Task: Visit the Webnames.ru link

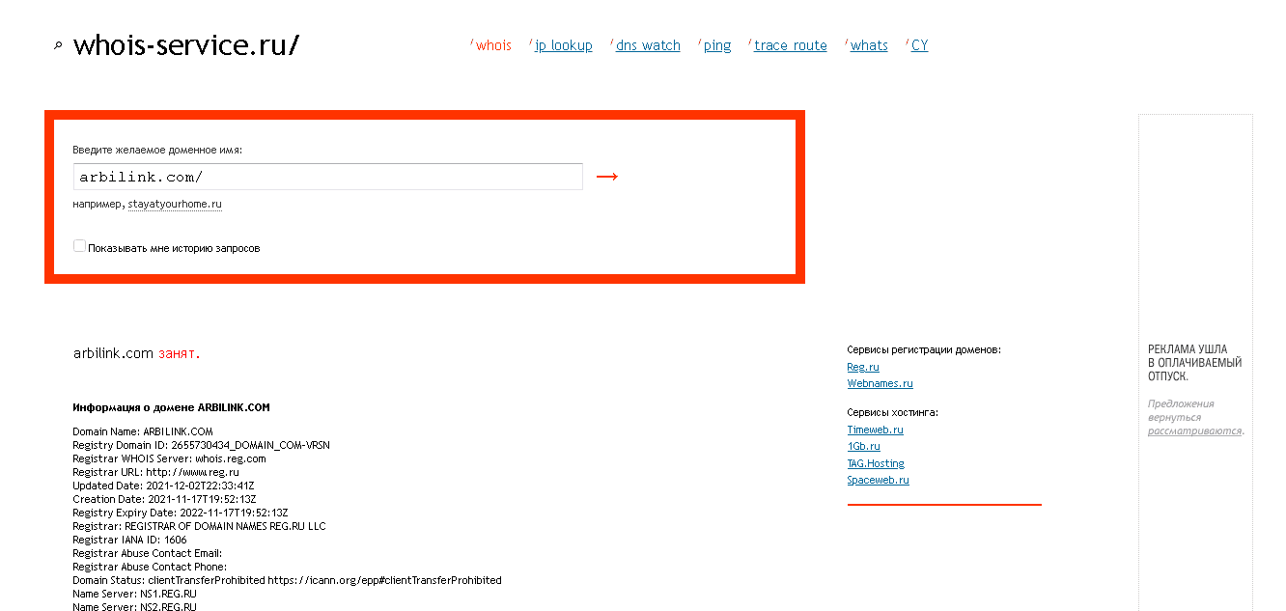Action: pyautogui.click(x=880, y=383)
